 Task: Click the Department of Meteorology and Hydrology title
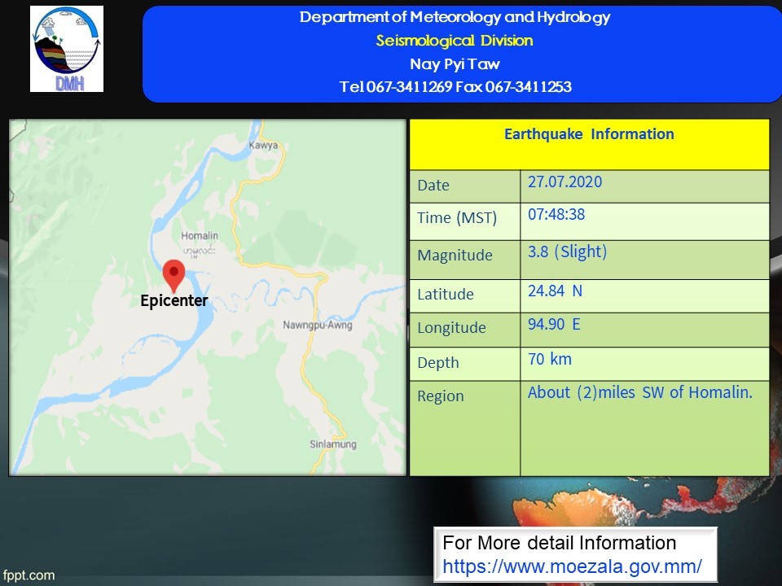click(455, 17)
